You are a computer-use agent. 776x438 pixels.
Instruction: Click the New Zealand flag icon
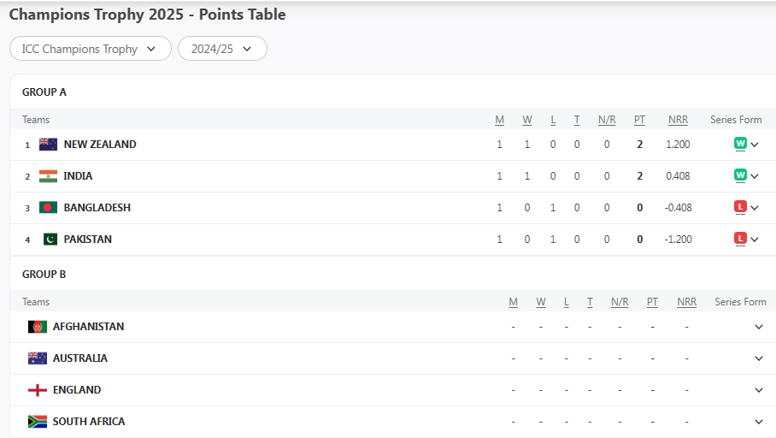[48, 145]
